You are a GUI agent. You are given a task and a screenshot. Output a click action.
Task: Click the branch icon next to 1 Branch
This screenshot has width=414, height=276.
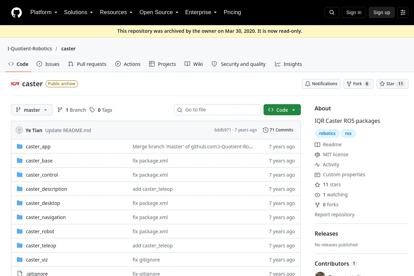coord(60,110)
